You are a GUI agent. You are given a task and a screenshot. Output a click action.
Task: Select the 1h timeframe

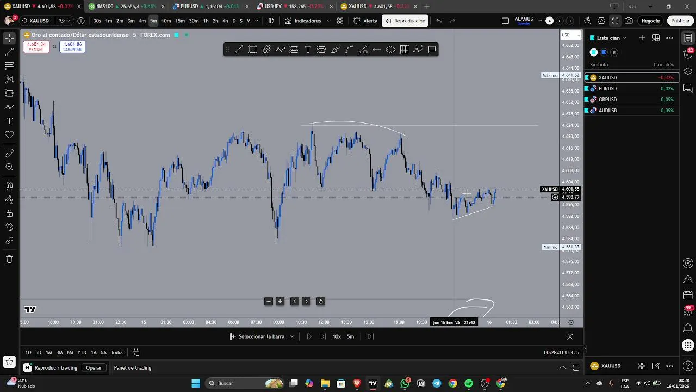click(x=206, y=21)
